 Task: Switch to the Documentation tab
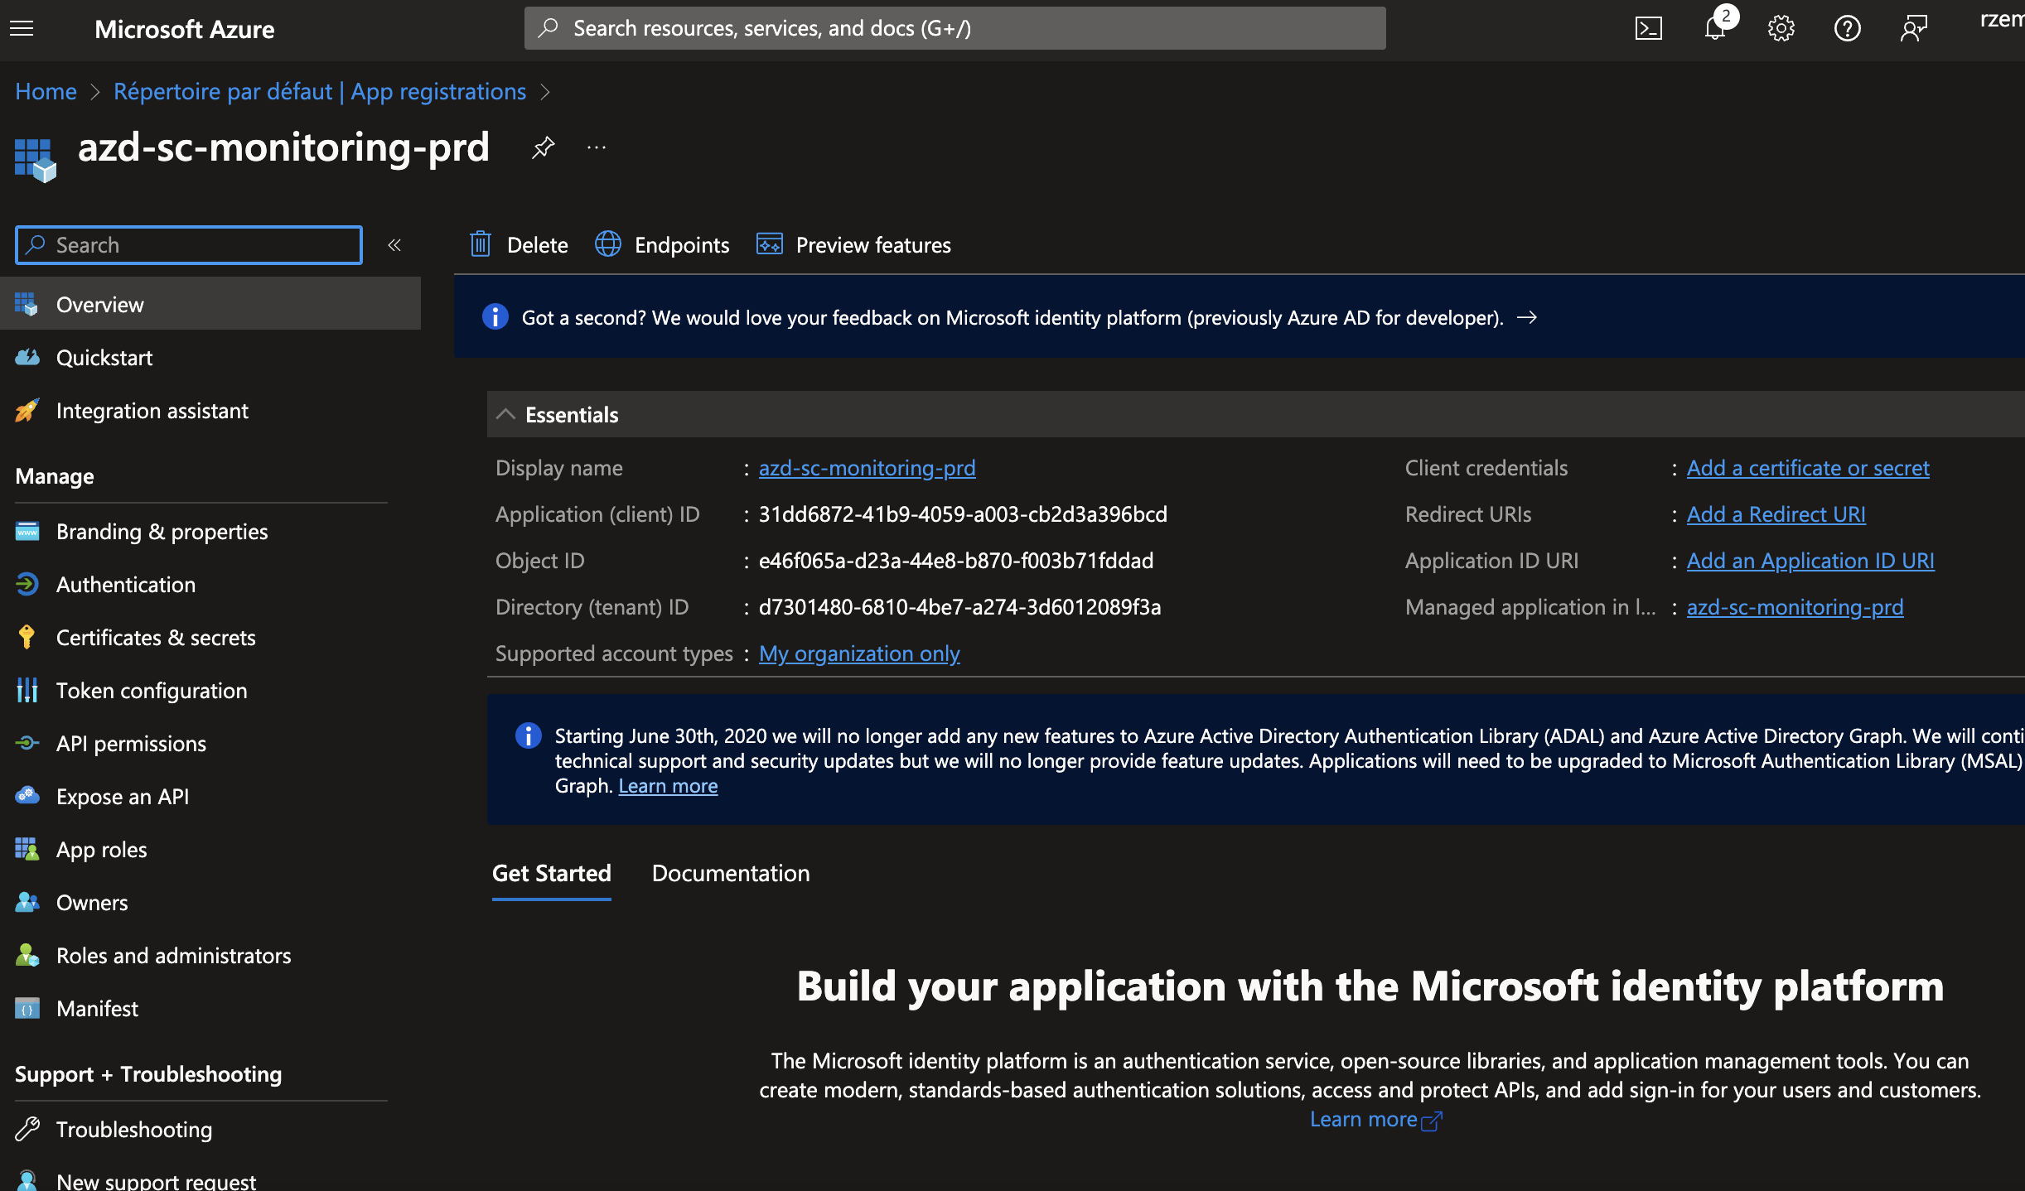pos(731,873)
